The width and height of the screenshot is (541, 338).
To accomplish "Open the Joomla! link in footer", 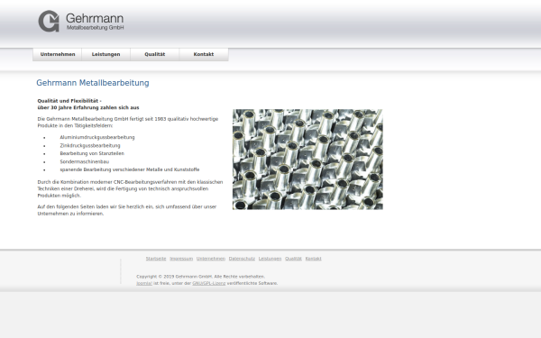I will coord(144,283).
